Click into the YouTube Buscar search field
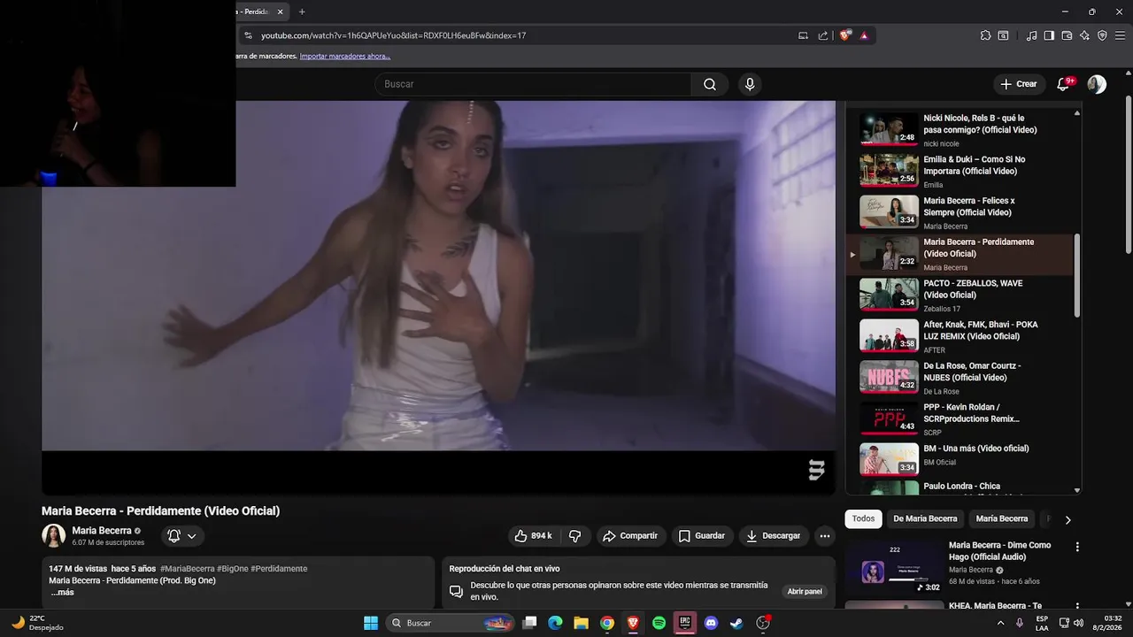 [533, 84]
